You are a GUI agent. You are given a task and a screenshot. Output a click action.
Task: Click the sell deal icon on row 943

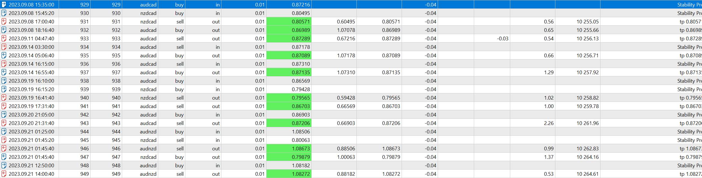[x=4, y=123]
